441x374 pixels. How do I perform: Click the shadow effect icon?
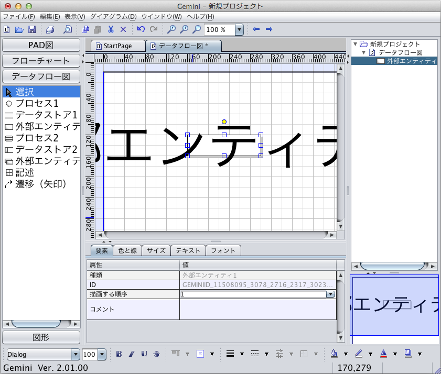[408, 354]
